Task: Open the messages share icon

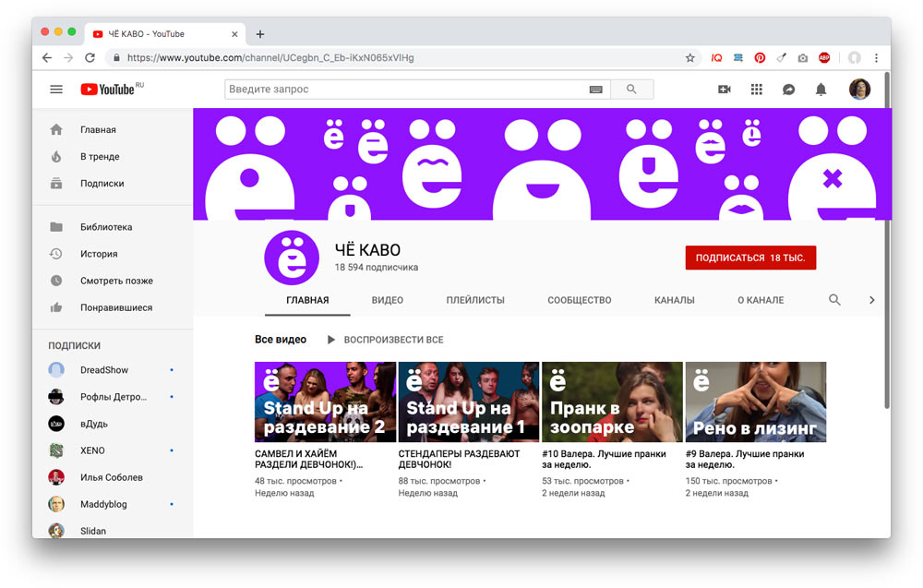Action: coord(789,90)
